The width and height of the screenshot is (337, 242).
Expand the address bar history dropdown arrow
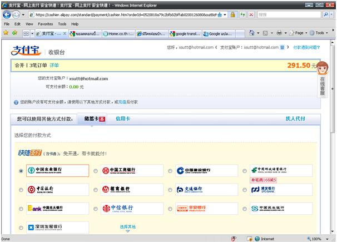225,15
